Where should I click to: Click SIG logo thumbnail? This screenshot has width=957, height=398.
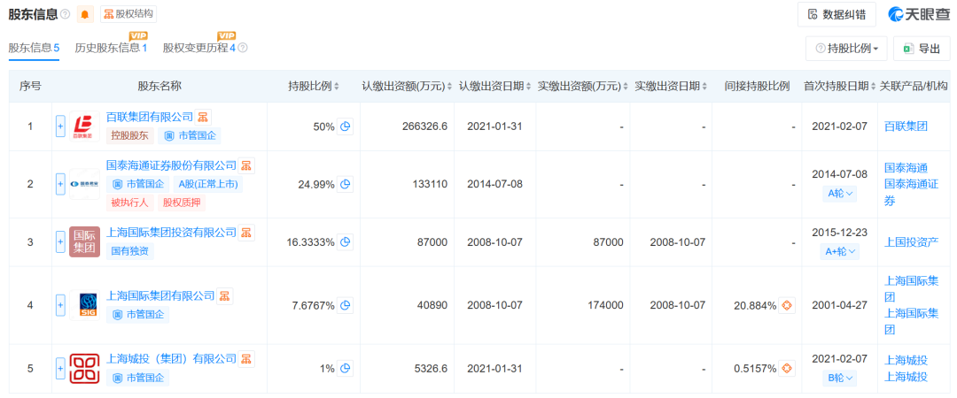(85, 305)
